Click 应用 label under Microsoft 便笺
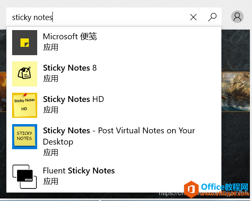 (x=51, y=47)
